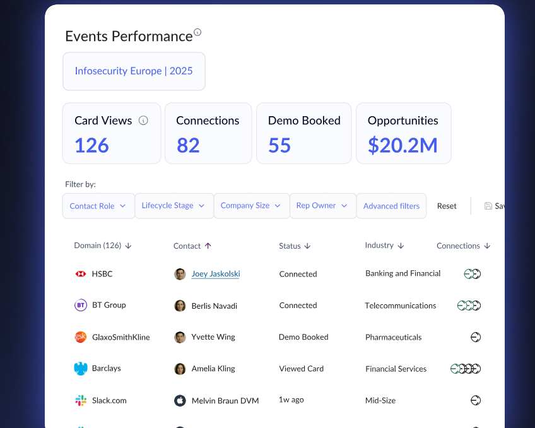Open the Company Size dropdown

click(x=252, y=205)
